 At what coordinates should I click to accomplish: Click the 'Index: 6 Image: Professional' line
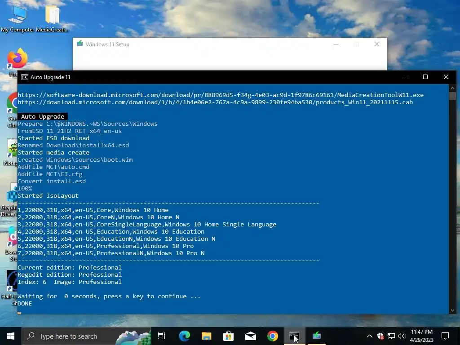tap(70, 282)
